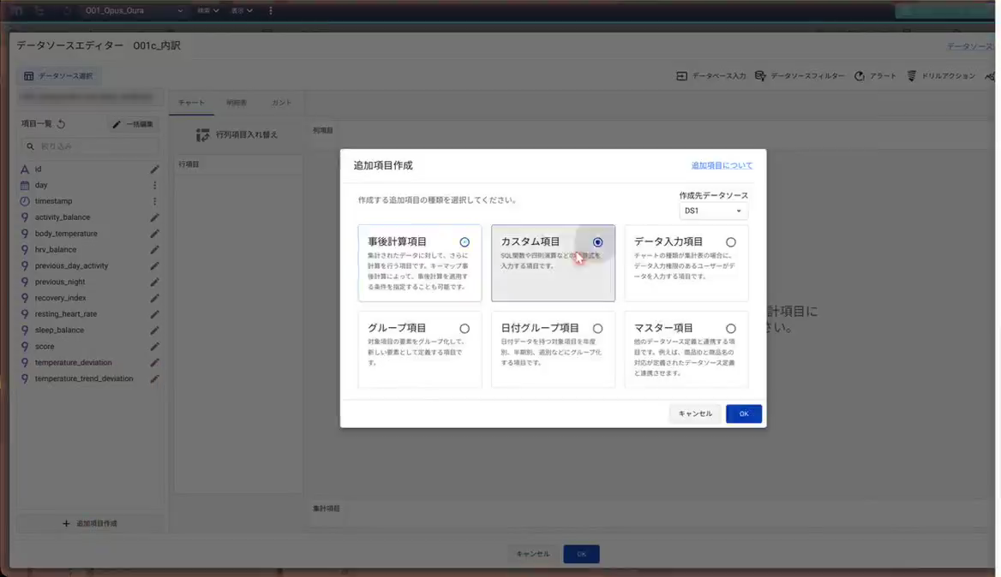Open the more-options menu for day

(x=154, y=186)
